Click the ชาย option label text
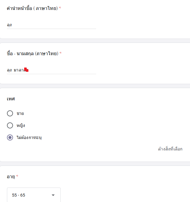 20,113
